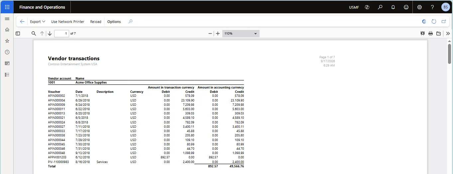Open the report in new window
Screen dimensions: 453x174
443,22
